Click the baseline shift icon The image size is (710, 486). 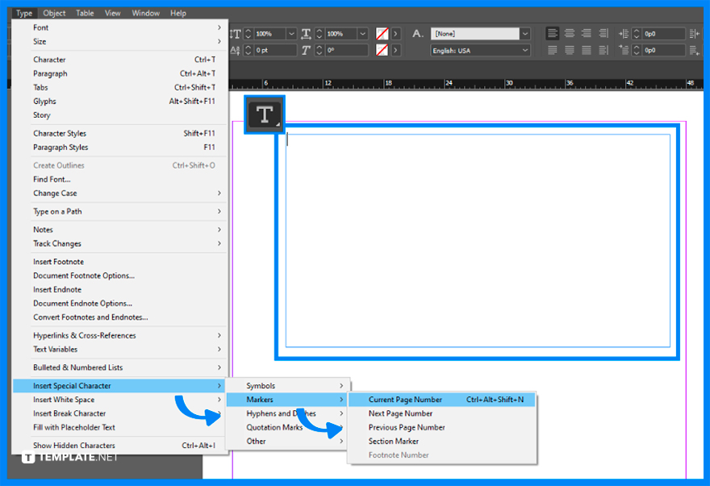pyautogui.click(x=235, y=50)
